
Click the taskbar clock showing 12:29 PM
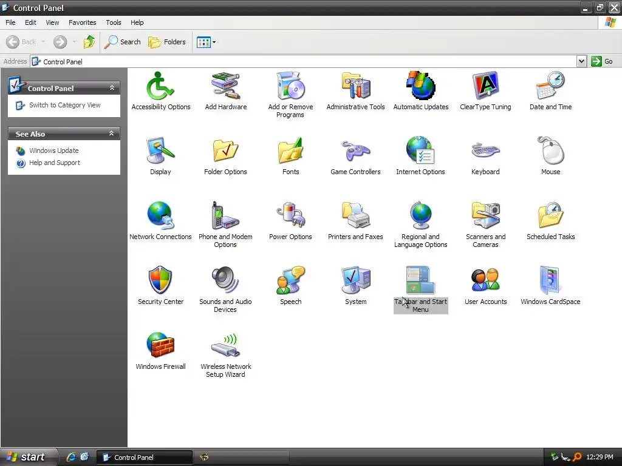point(600,458)
